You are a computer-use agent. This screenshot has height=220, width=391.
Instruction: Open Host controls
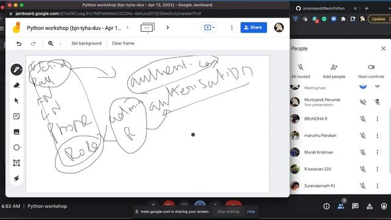(x=371, y=71)
